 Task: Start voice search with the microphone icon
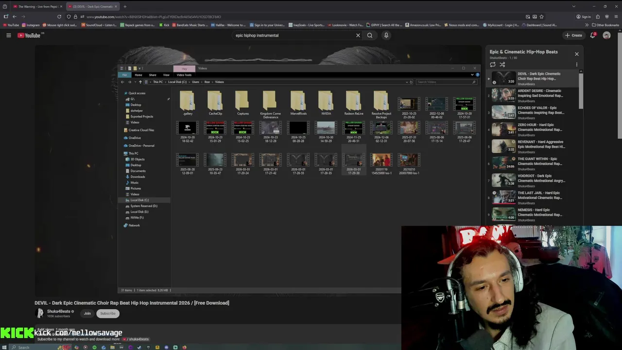[386, 35]
